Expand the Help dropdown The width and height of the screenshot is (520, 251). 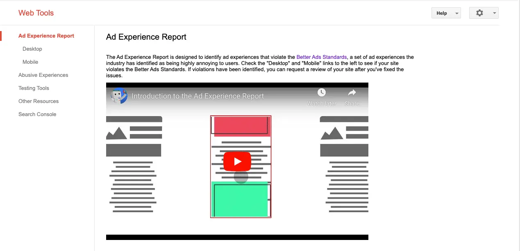(x=446, y=13)
